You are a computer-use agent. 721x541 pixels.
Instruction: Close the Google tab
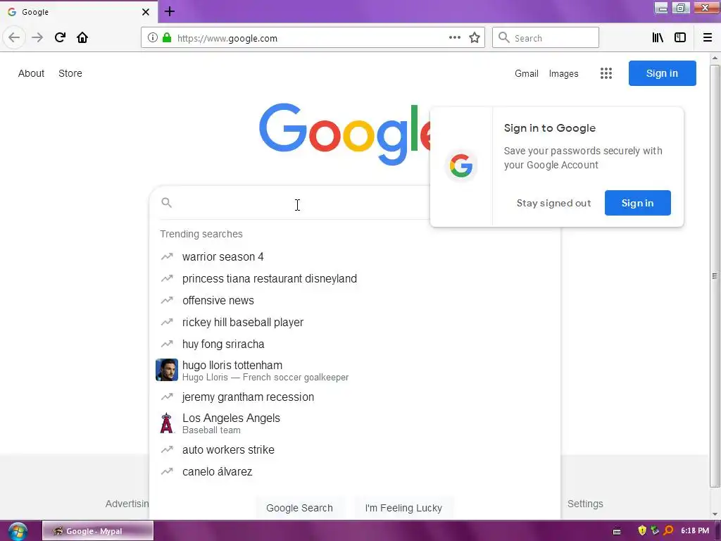pos(146,12)
